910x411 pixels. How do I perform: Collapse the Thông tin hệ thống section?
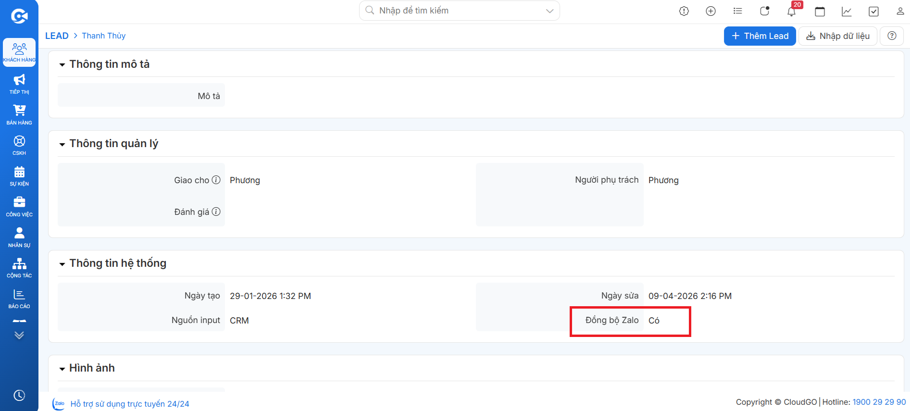[x=62, y=263]
